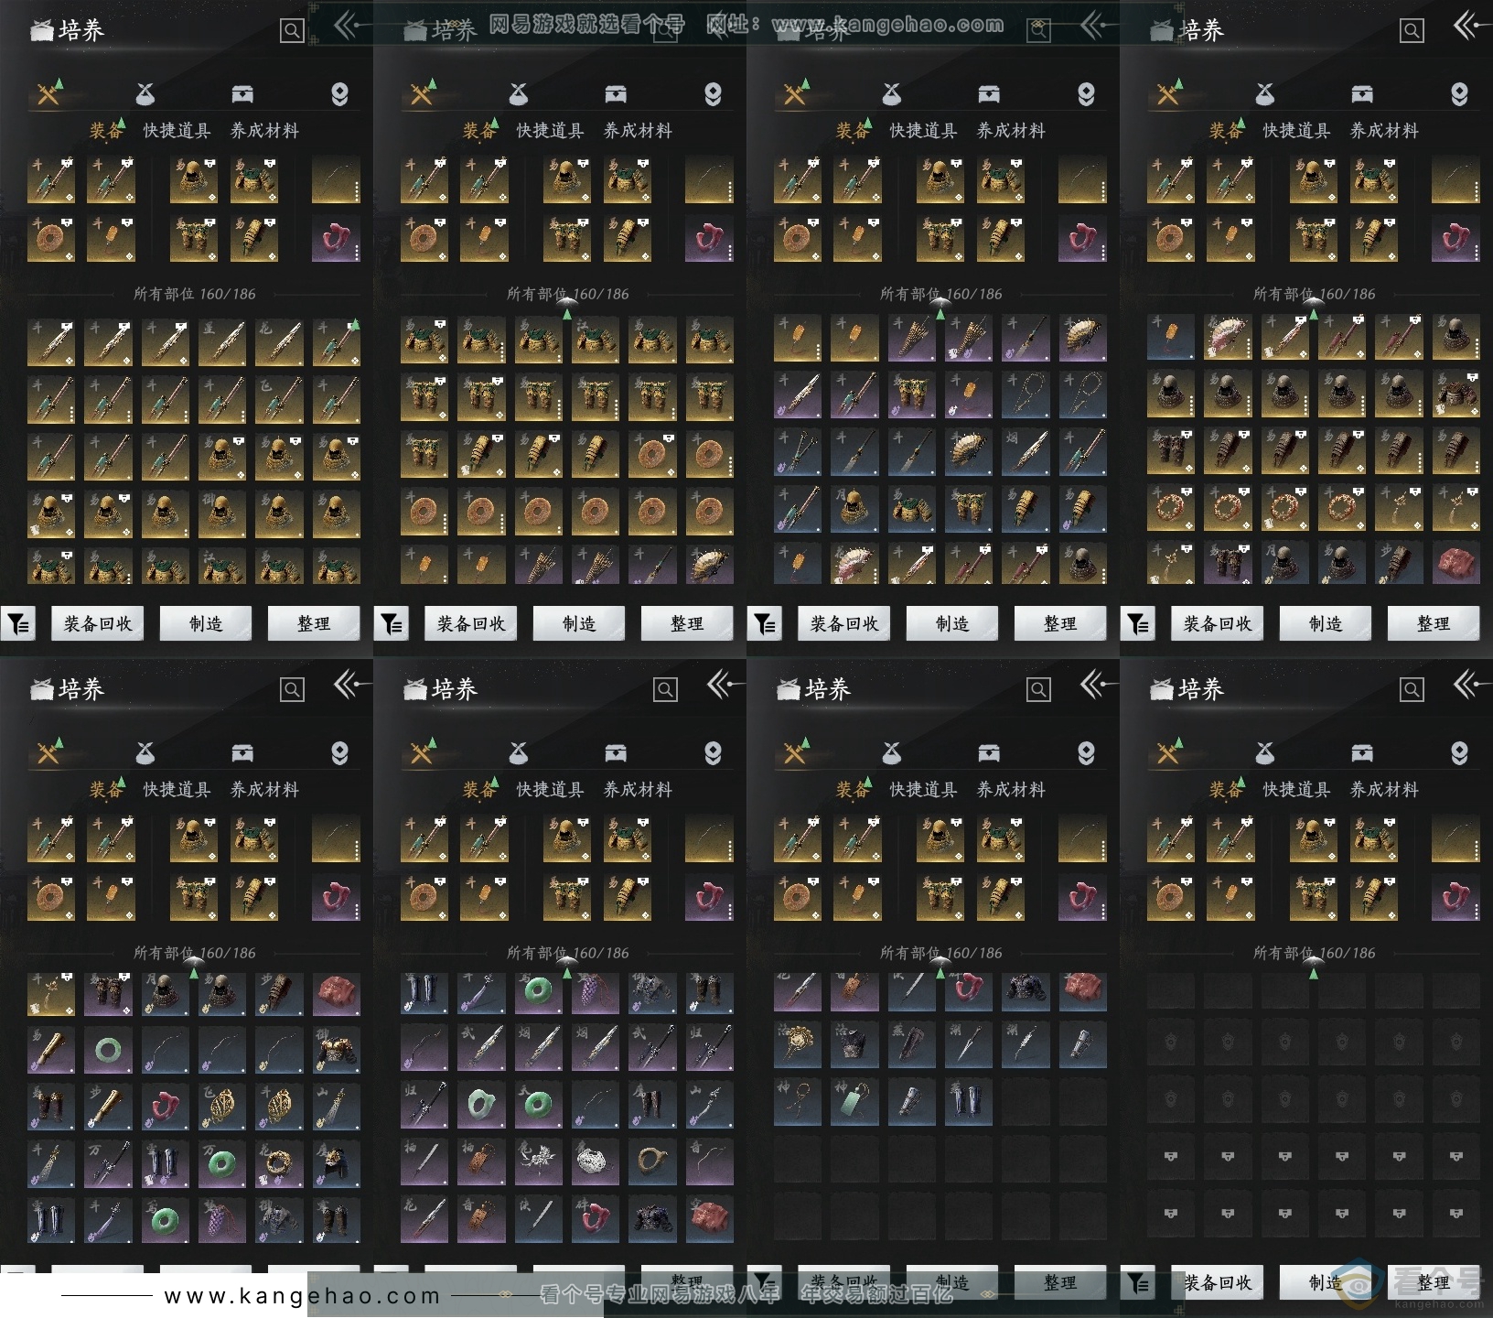Open filter icon beside 装备回收 in second panel
This screenshot has width=1493, height=1318.
[392, 624]
